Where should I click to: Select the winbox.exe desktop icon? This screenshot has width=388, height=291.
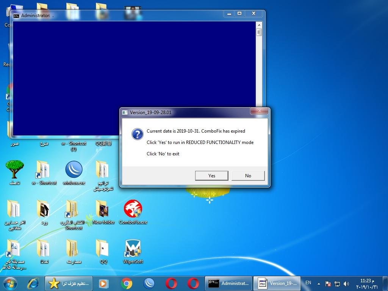(x=74, y=173)
